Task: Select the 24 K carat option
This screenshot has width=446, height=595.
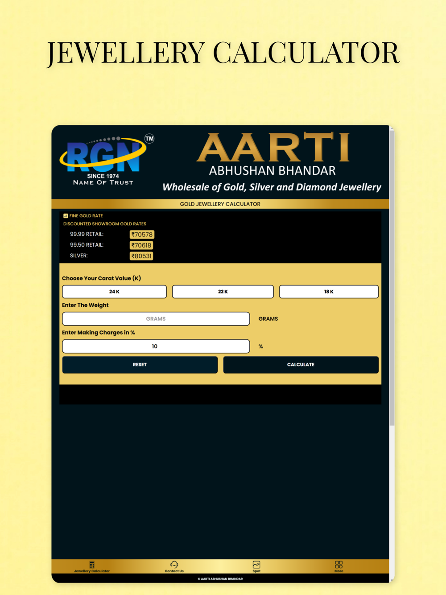Action: 114,292
